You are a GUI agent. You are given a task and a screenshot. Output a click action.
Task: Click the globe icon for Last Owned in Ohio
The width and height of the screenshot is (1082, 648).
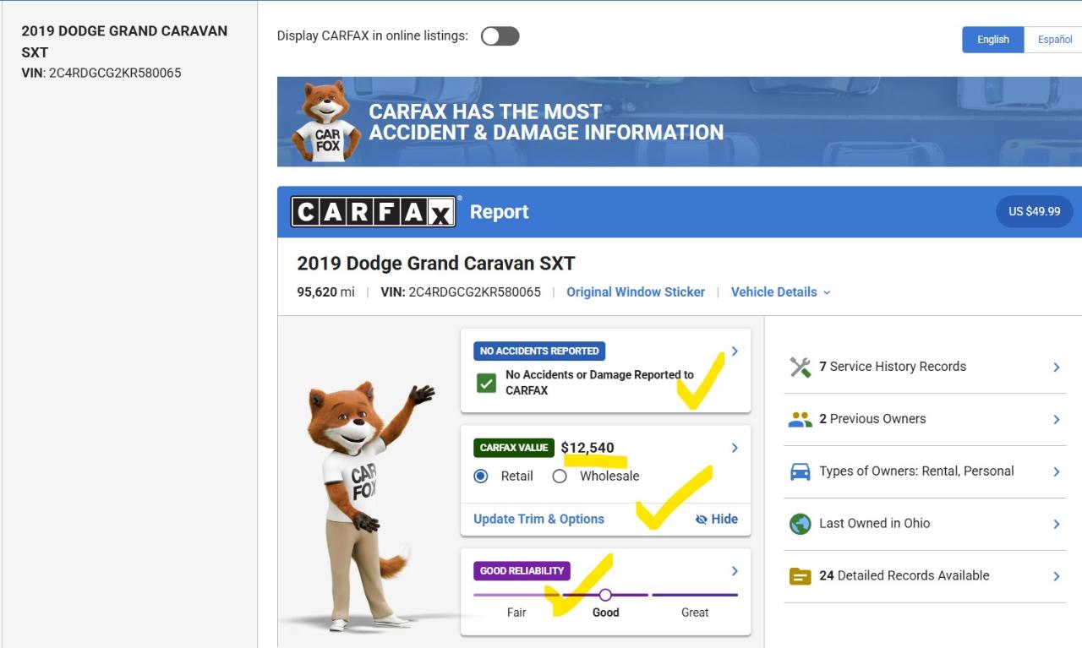[800, 524]
